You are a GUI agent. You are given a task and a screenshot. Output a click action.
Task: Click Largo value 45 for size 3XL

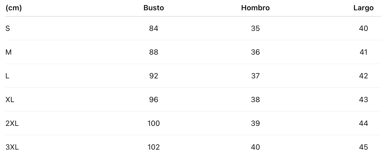click(x=364, y=147)
